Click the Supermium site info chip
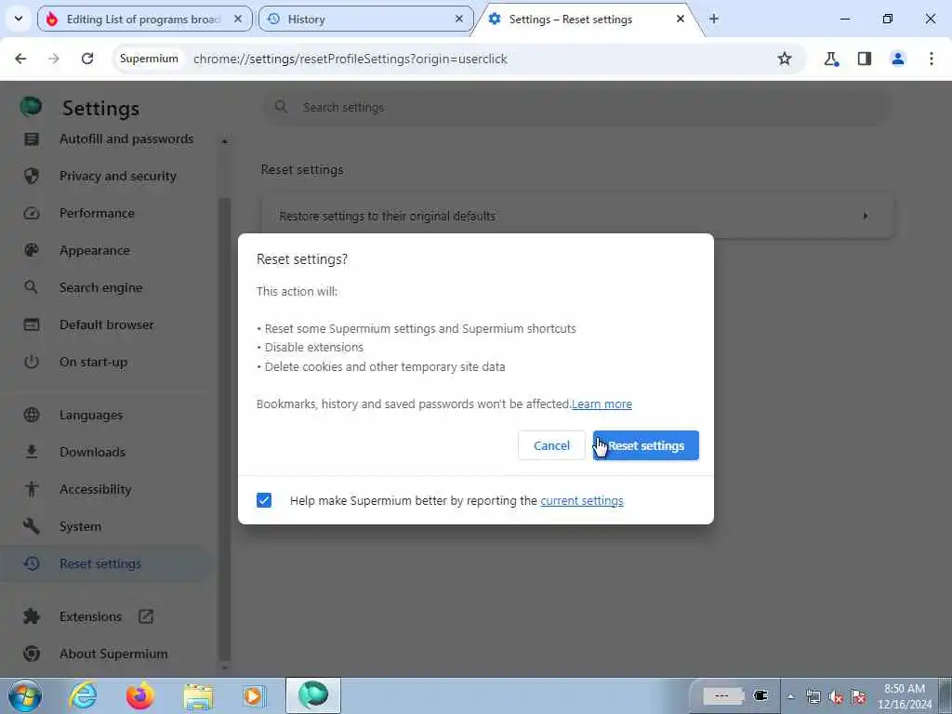The height and width of the screenshot is (714, 952). click(149, 59)
